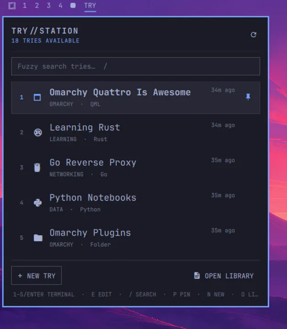This screenshot has width=287, height=329.
Task: Click the Rust logo icon beside Learning Rust
Action: [x=38, y=133]
